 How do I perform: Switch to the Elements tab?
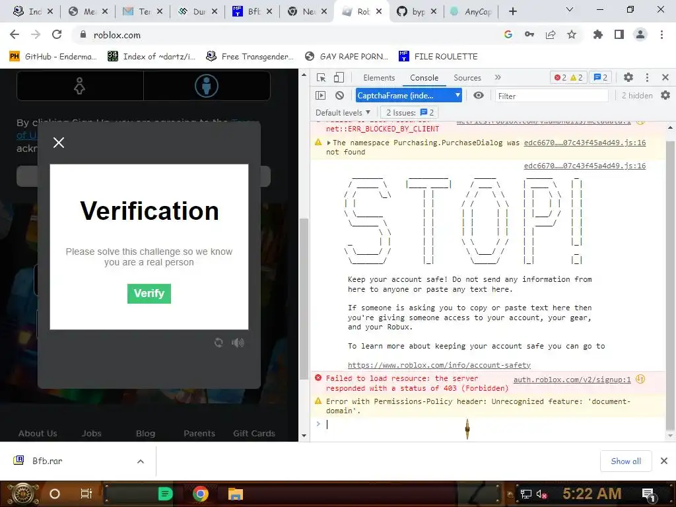point(379,78)
